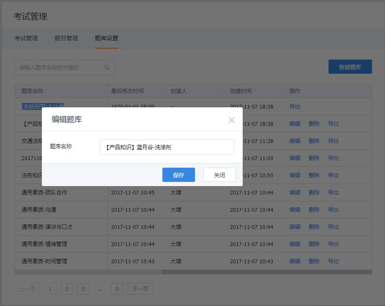Viewport: 385px width, 306px height.
Task: Save the edited question bank name
Action: pyautogui.click(x=179, y=175)
